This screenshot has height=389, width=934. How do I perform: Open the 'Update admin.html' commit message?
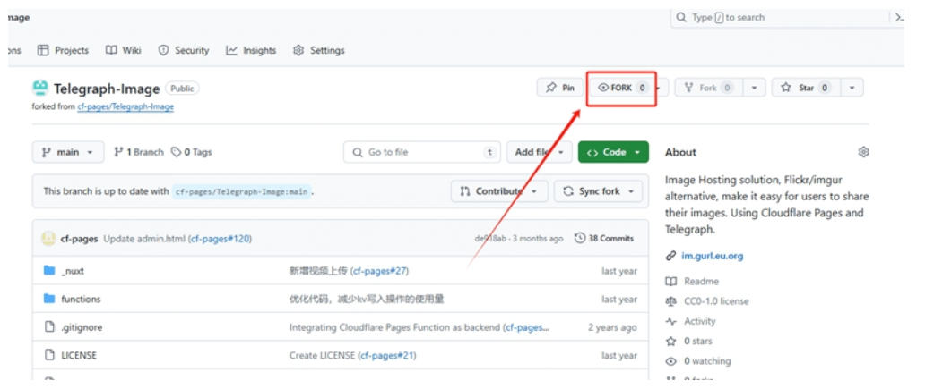point(144,239)
